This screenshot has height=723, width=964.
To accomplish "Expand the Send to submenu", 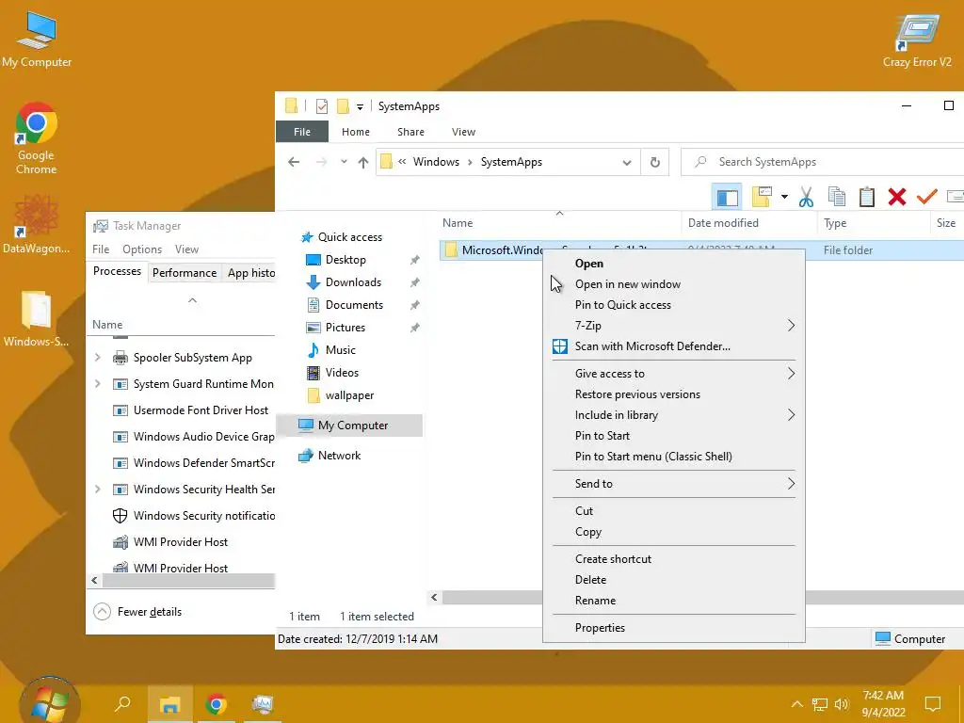I will [x=674, y=484].
